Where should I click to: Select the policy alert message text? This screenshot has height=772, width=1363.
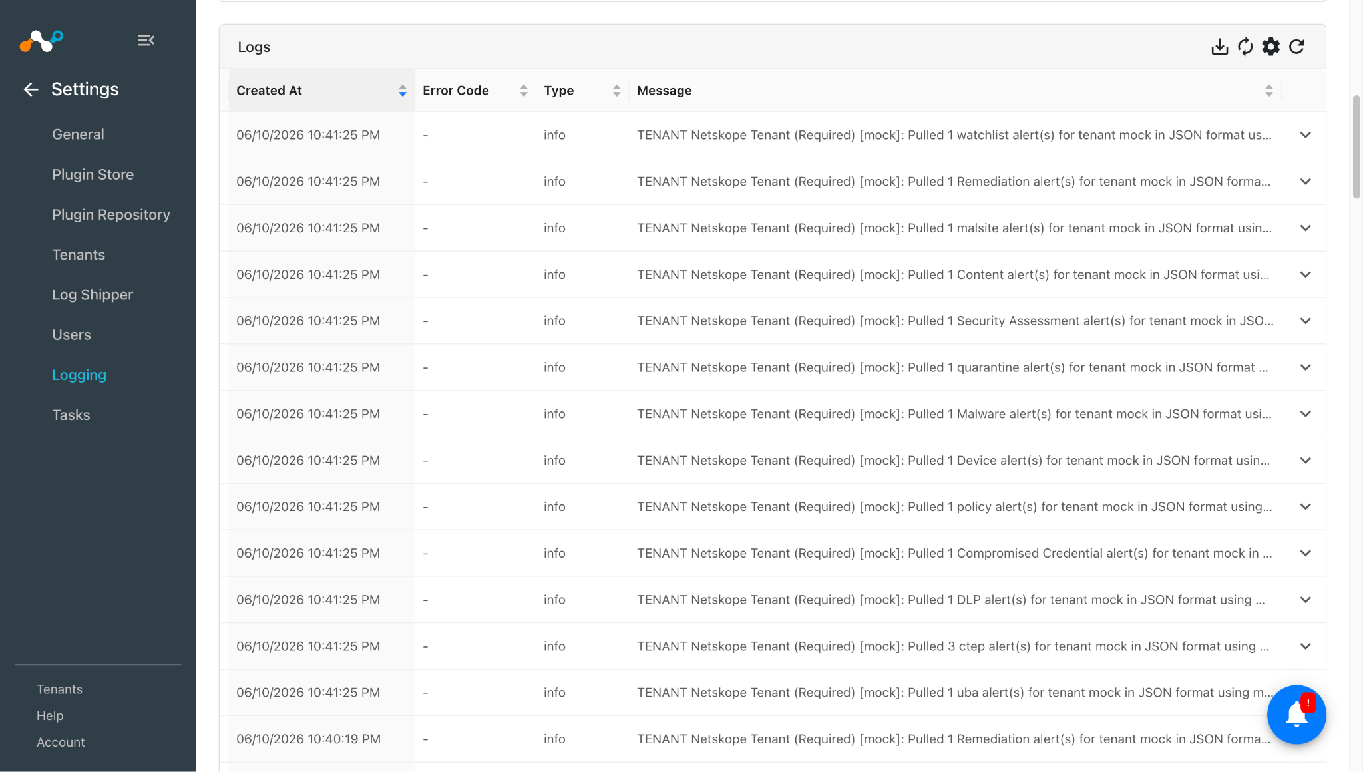(954, 507)
